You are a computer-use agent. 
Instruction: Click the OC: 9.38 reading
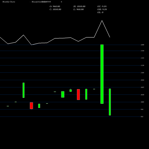102,7
